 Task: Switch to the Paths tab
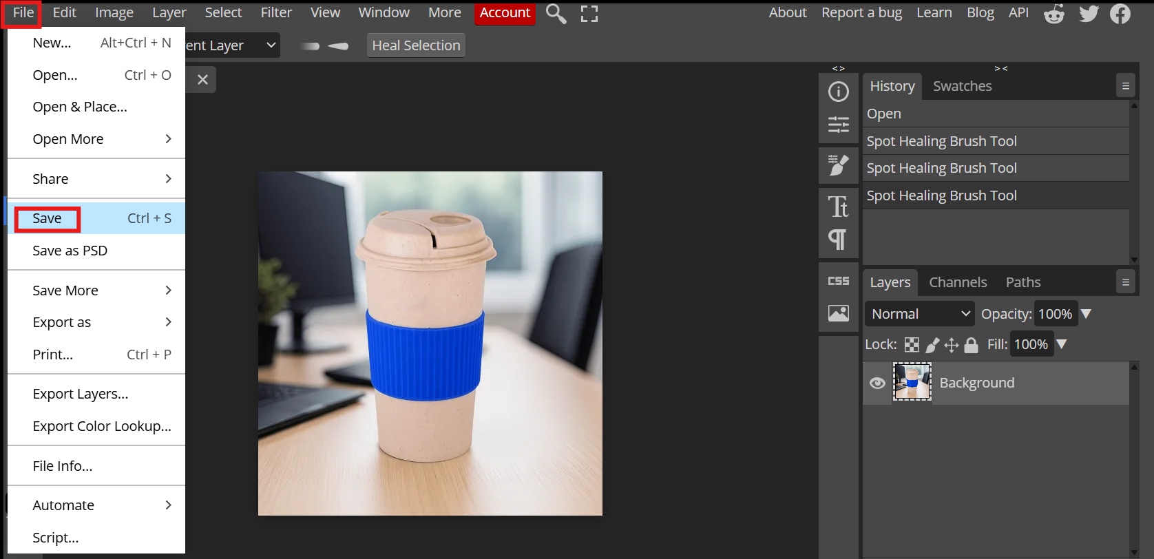(1023, 282)
